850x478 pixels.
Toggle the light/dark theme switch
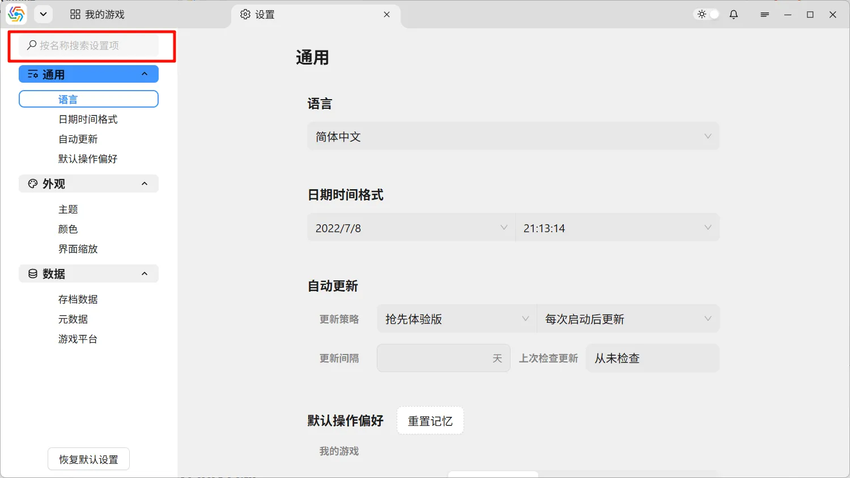coord(708,15)
